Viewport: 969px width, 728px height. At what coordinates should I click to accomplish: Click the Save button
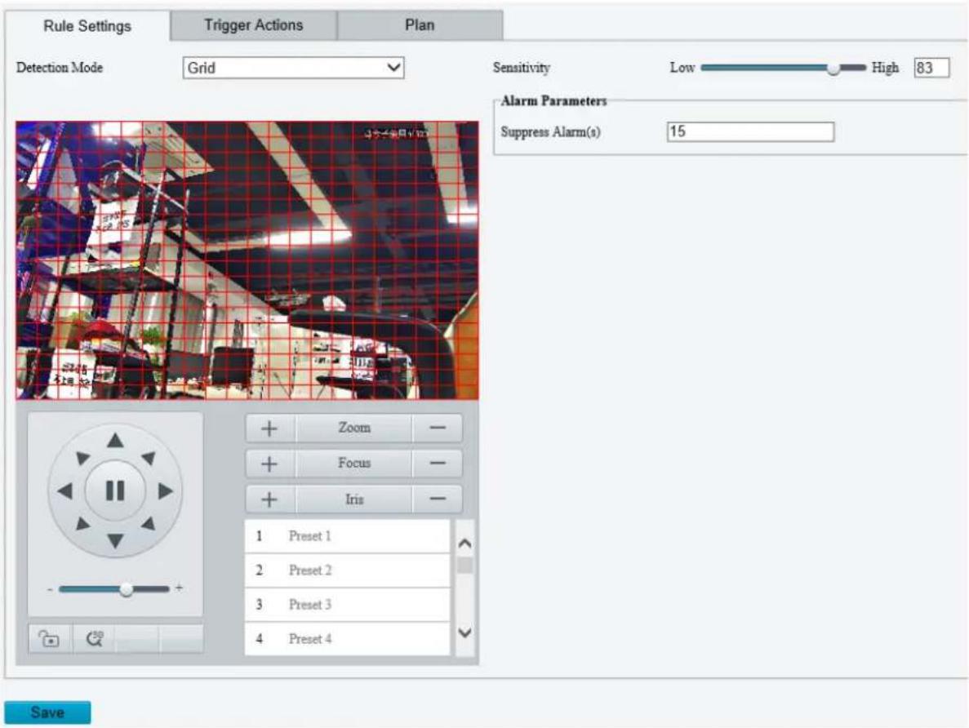(x=47, y=712)
